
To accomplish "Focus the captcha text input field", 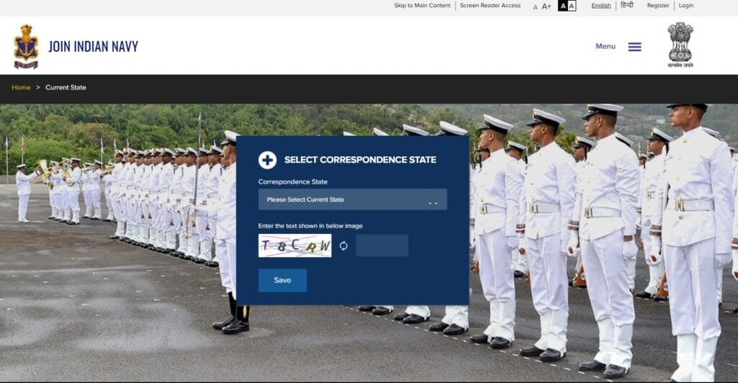I will click(x=382, y=245).
